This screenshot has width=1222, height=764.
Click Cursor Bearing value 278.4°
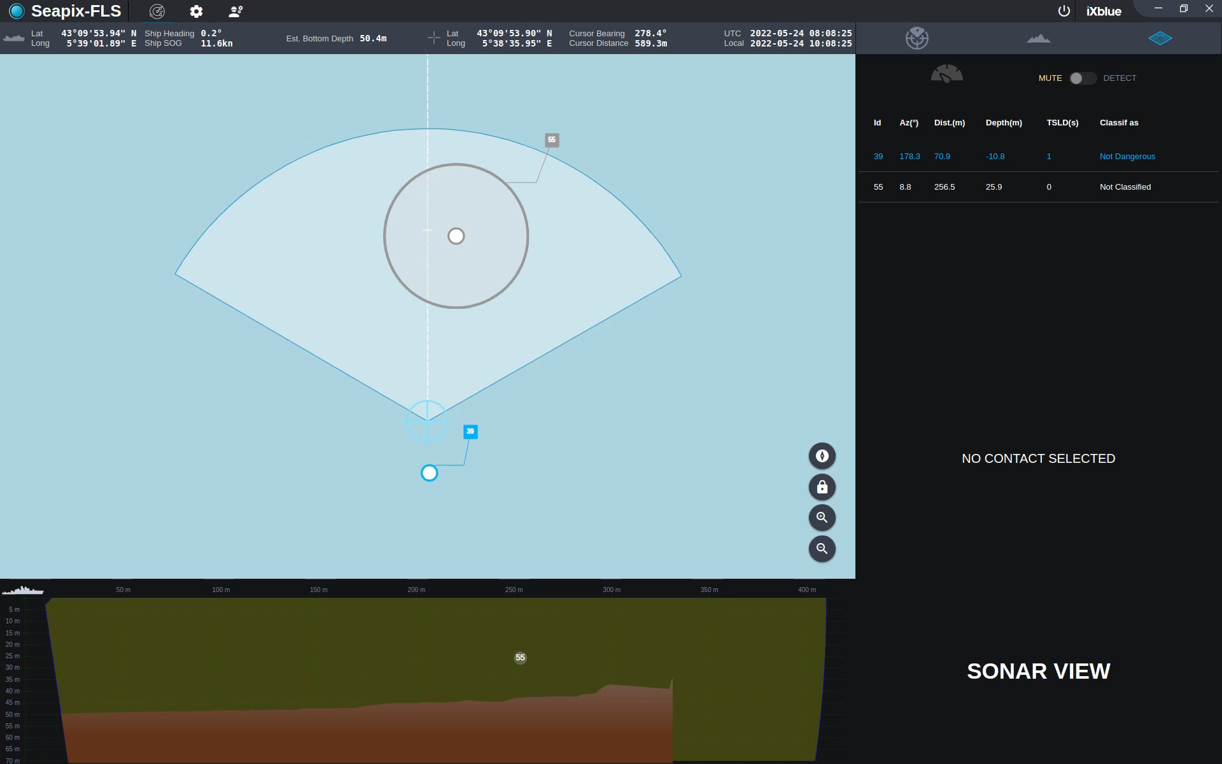[x=650, y=33]
